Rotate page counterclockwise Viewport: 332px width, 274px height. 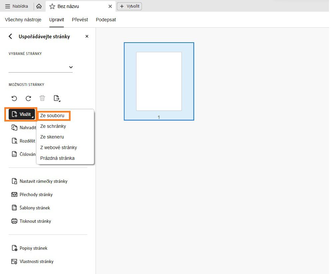tap(14, 98)
